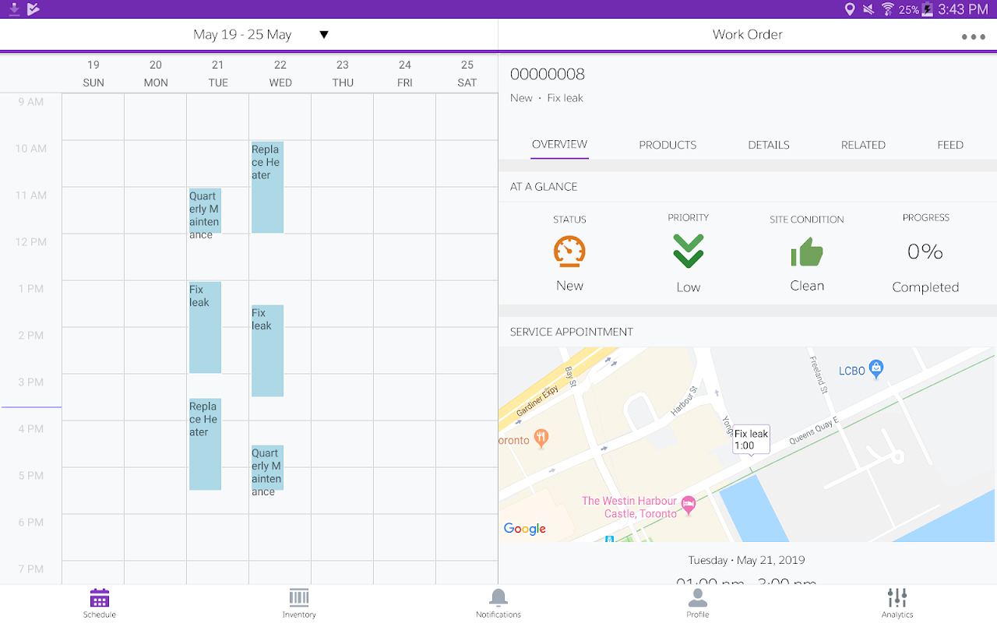The image size is (997, 623).
Task: Open the work order three-dot menu
Action: 973,37
